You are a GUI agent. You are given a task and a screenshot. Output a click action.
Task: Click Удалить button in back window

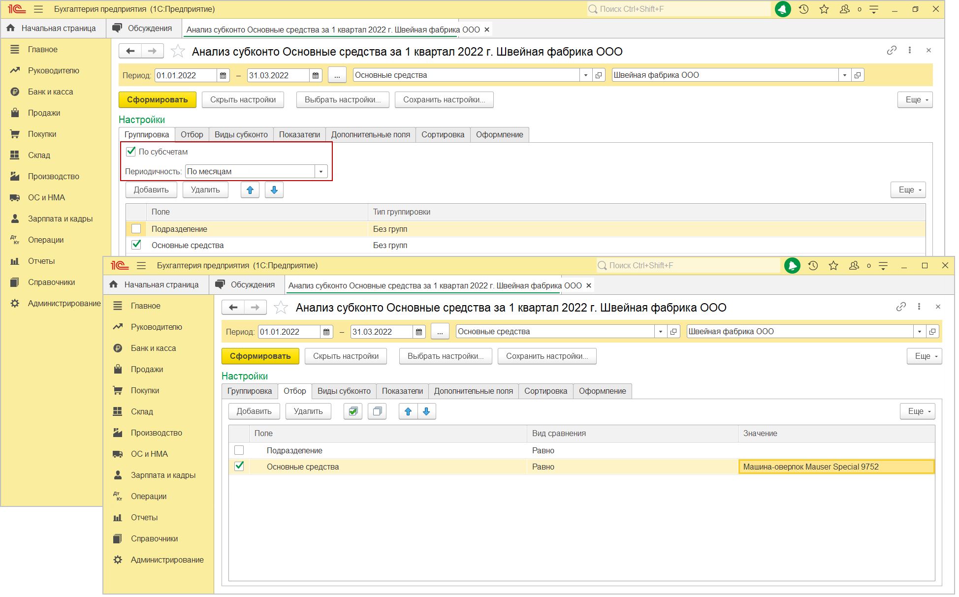coord(205,190)
